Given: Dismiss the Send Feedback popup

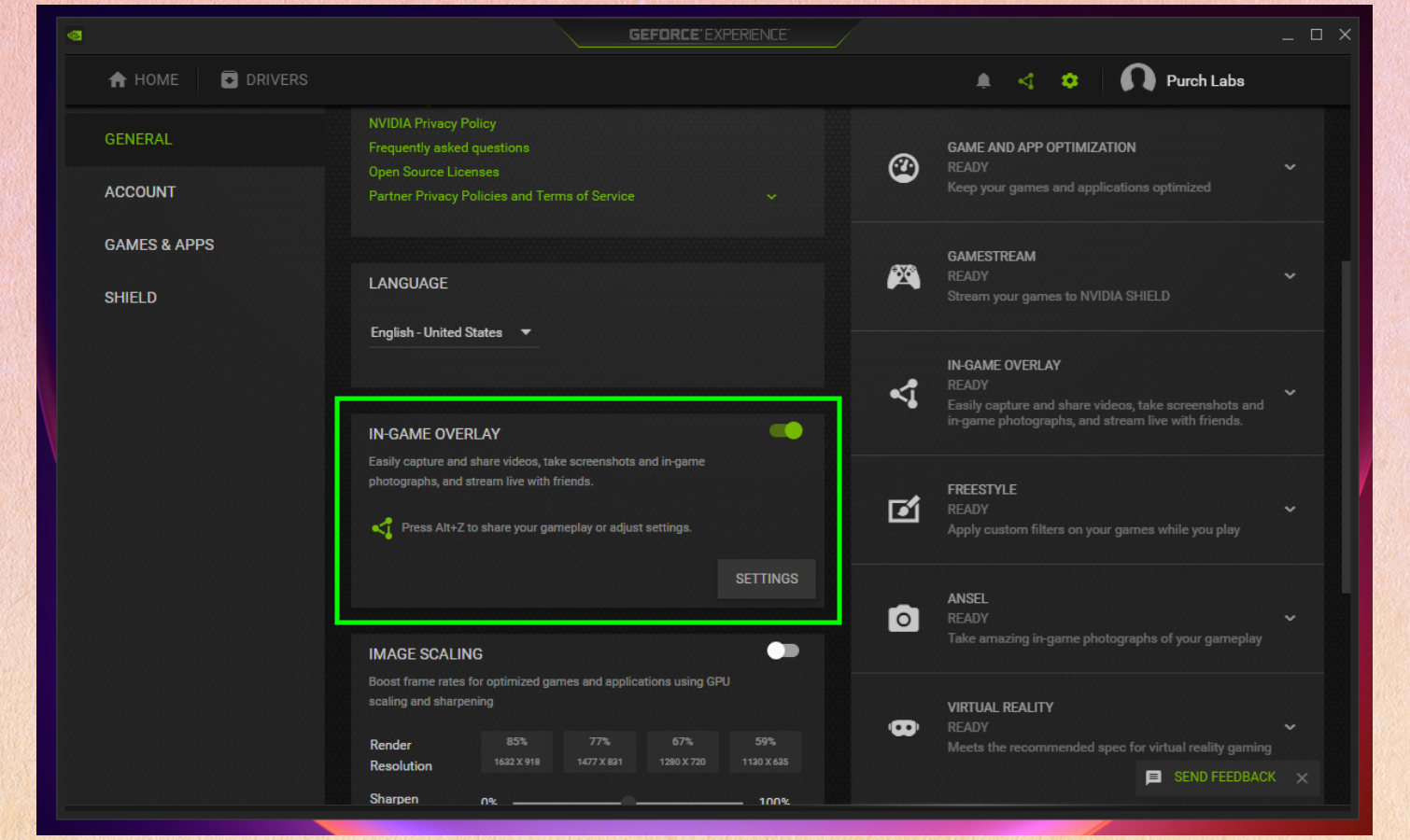Looking at the screenshot, I should (1302, 778).
